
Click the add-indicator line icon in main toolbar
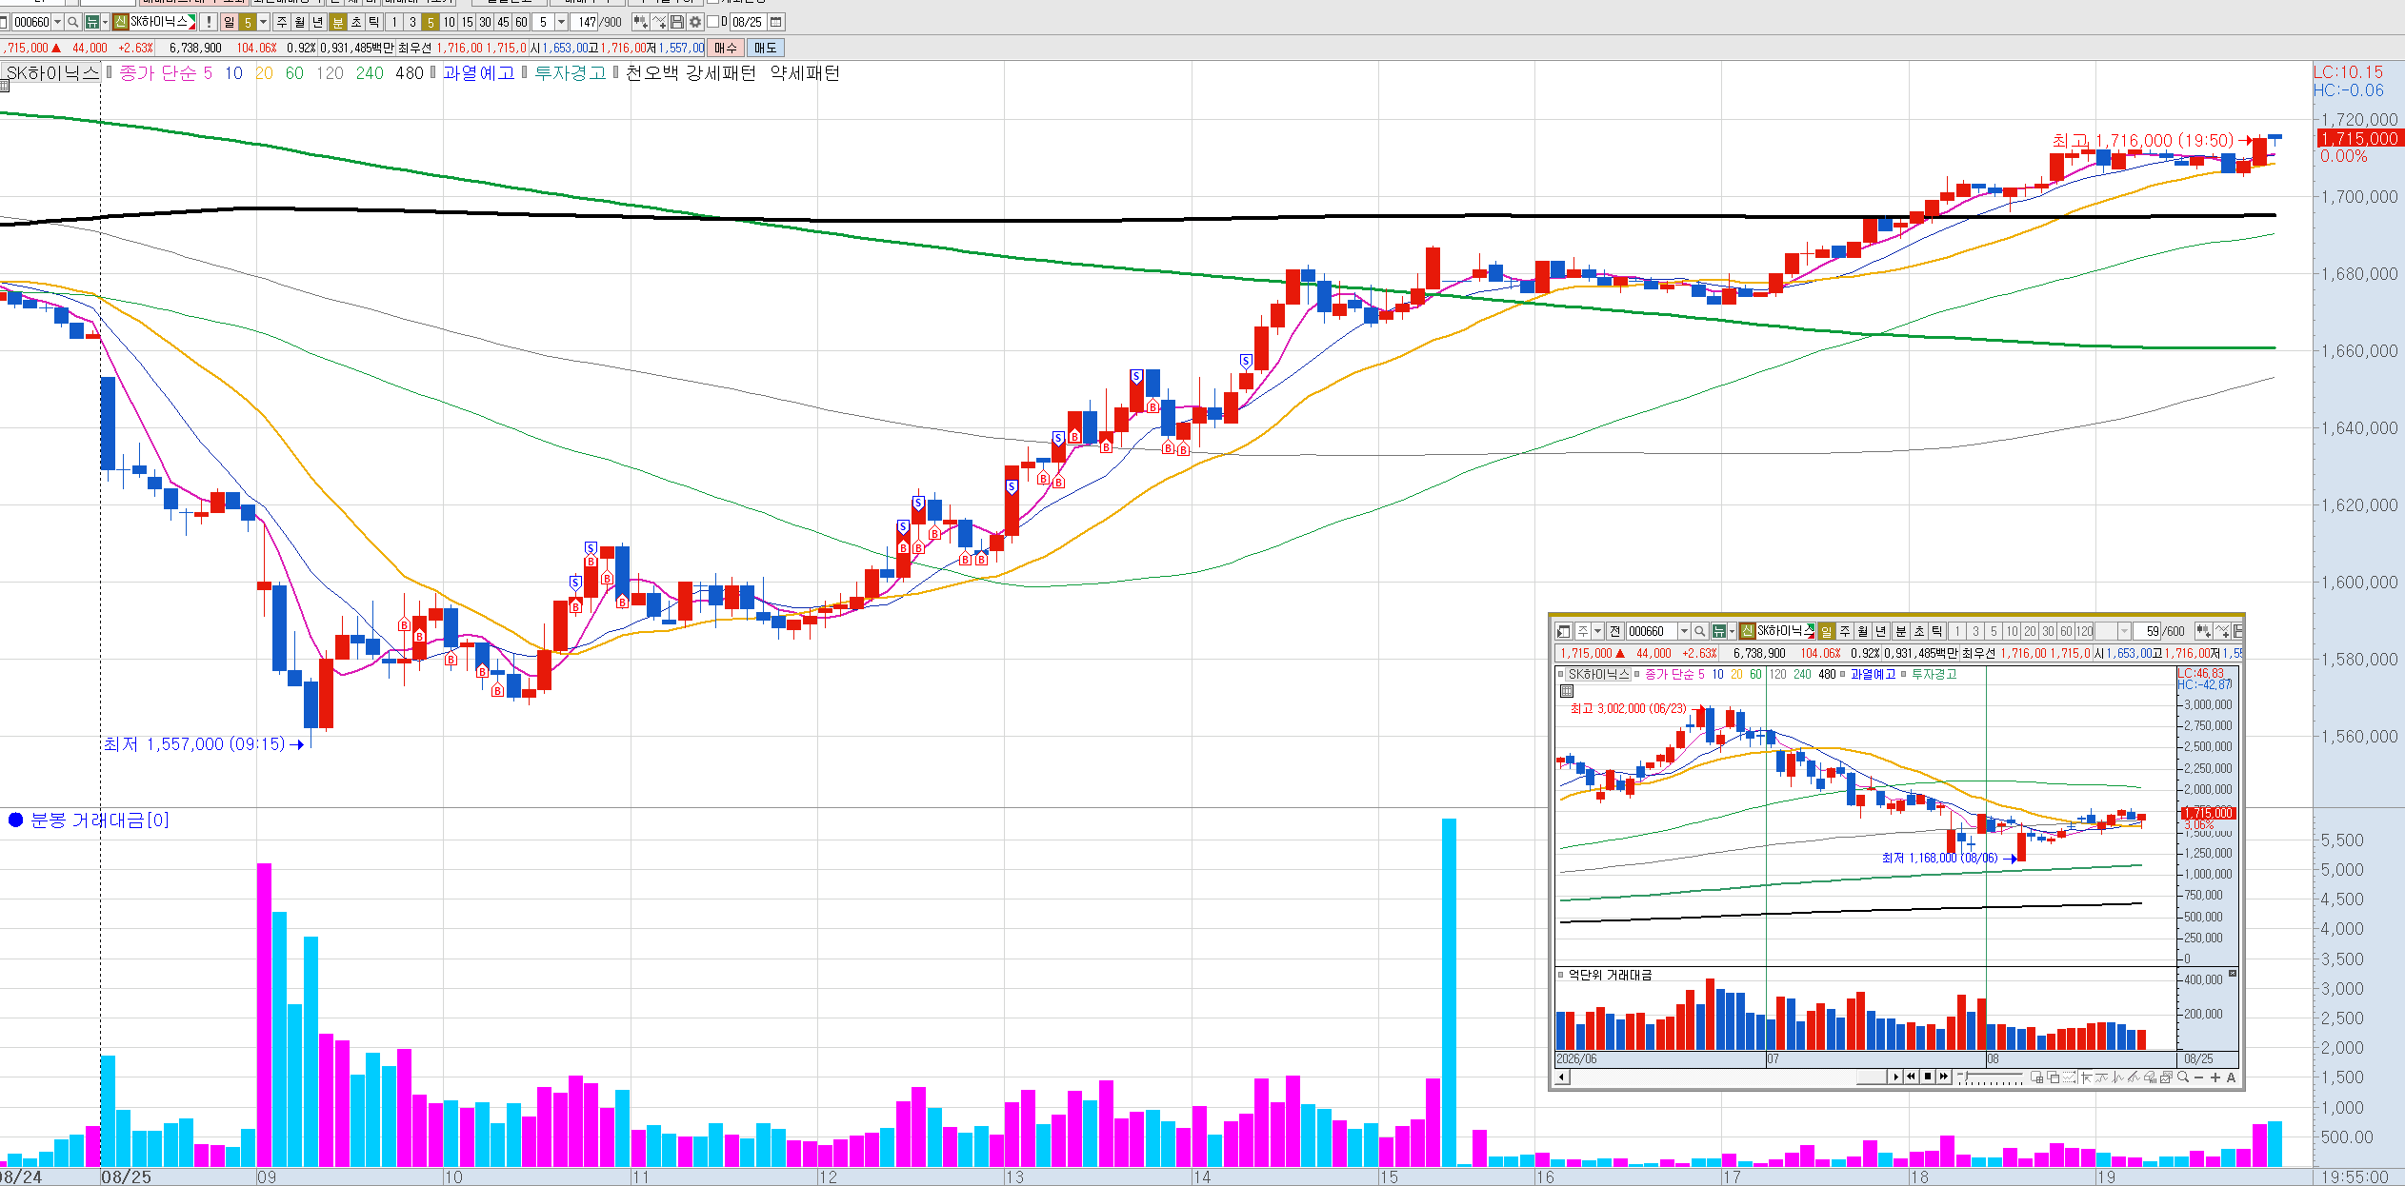tap(659, 22)
